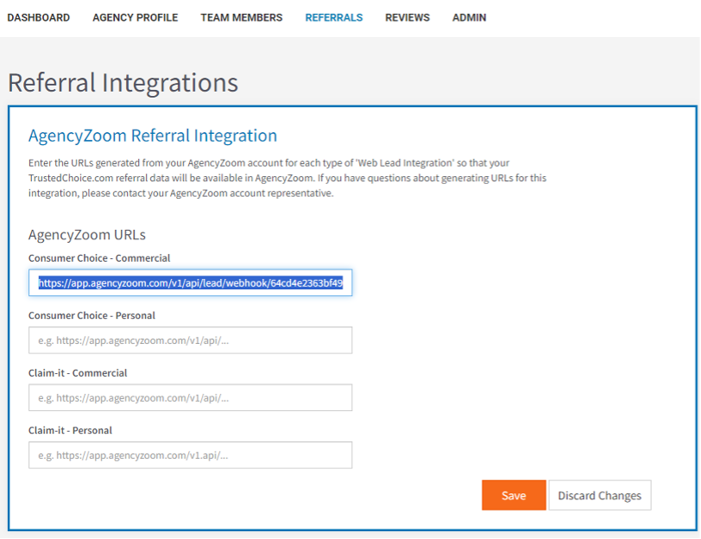The width and height of the screenshot is (701, 539).
Task: Open the Dashboard tab
Action: click(x=39, y=17)
